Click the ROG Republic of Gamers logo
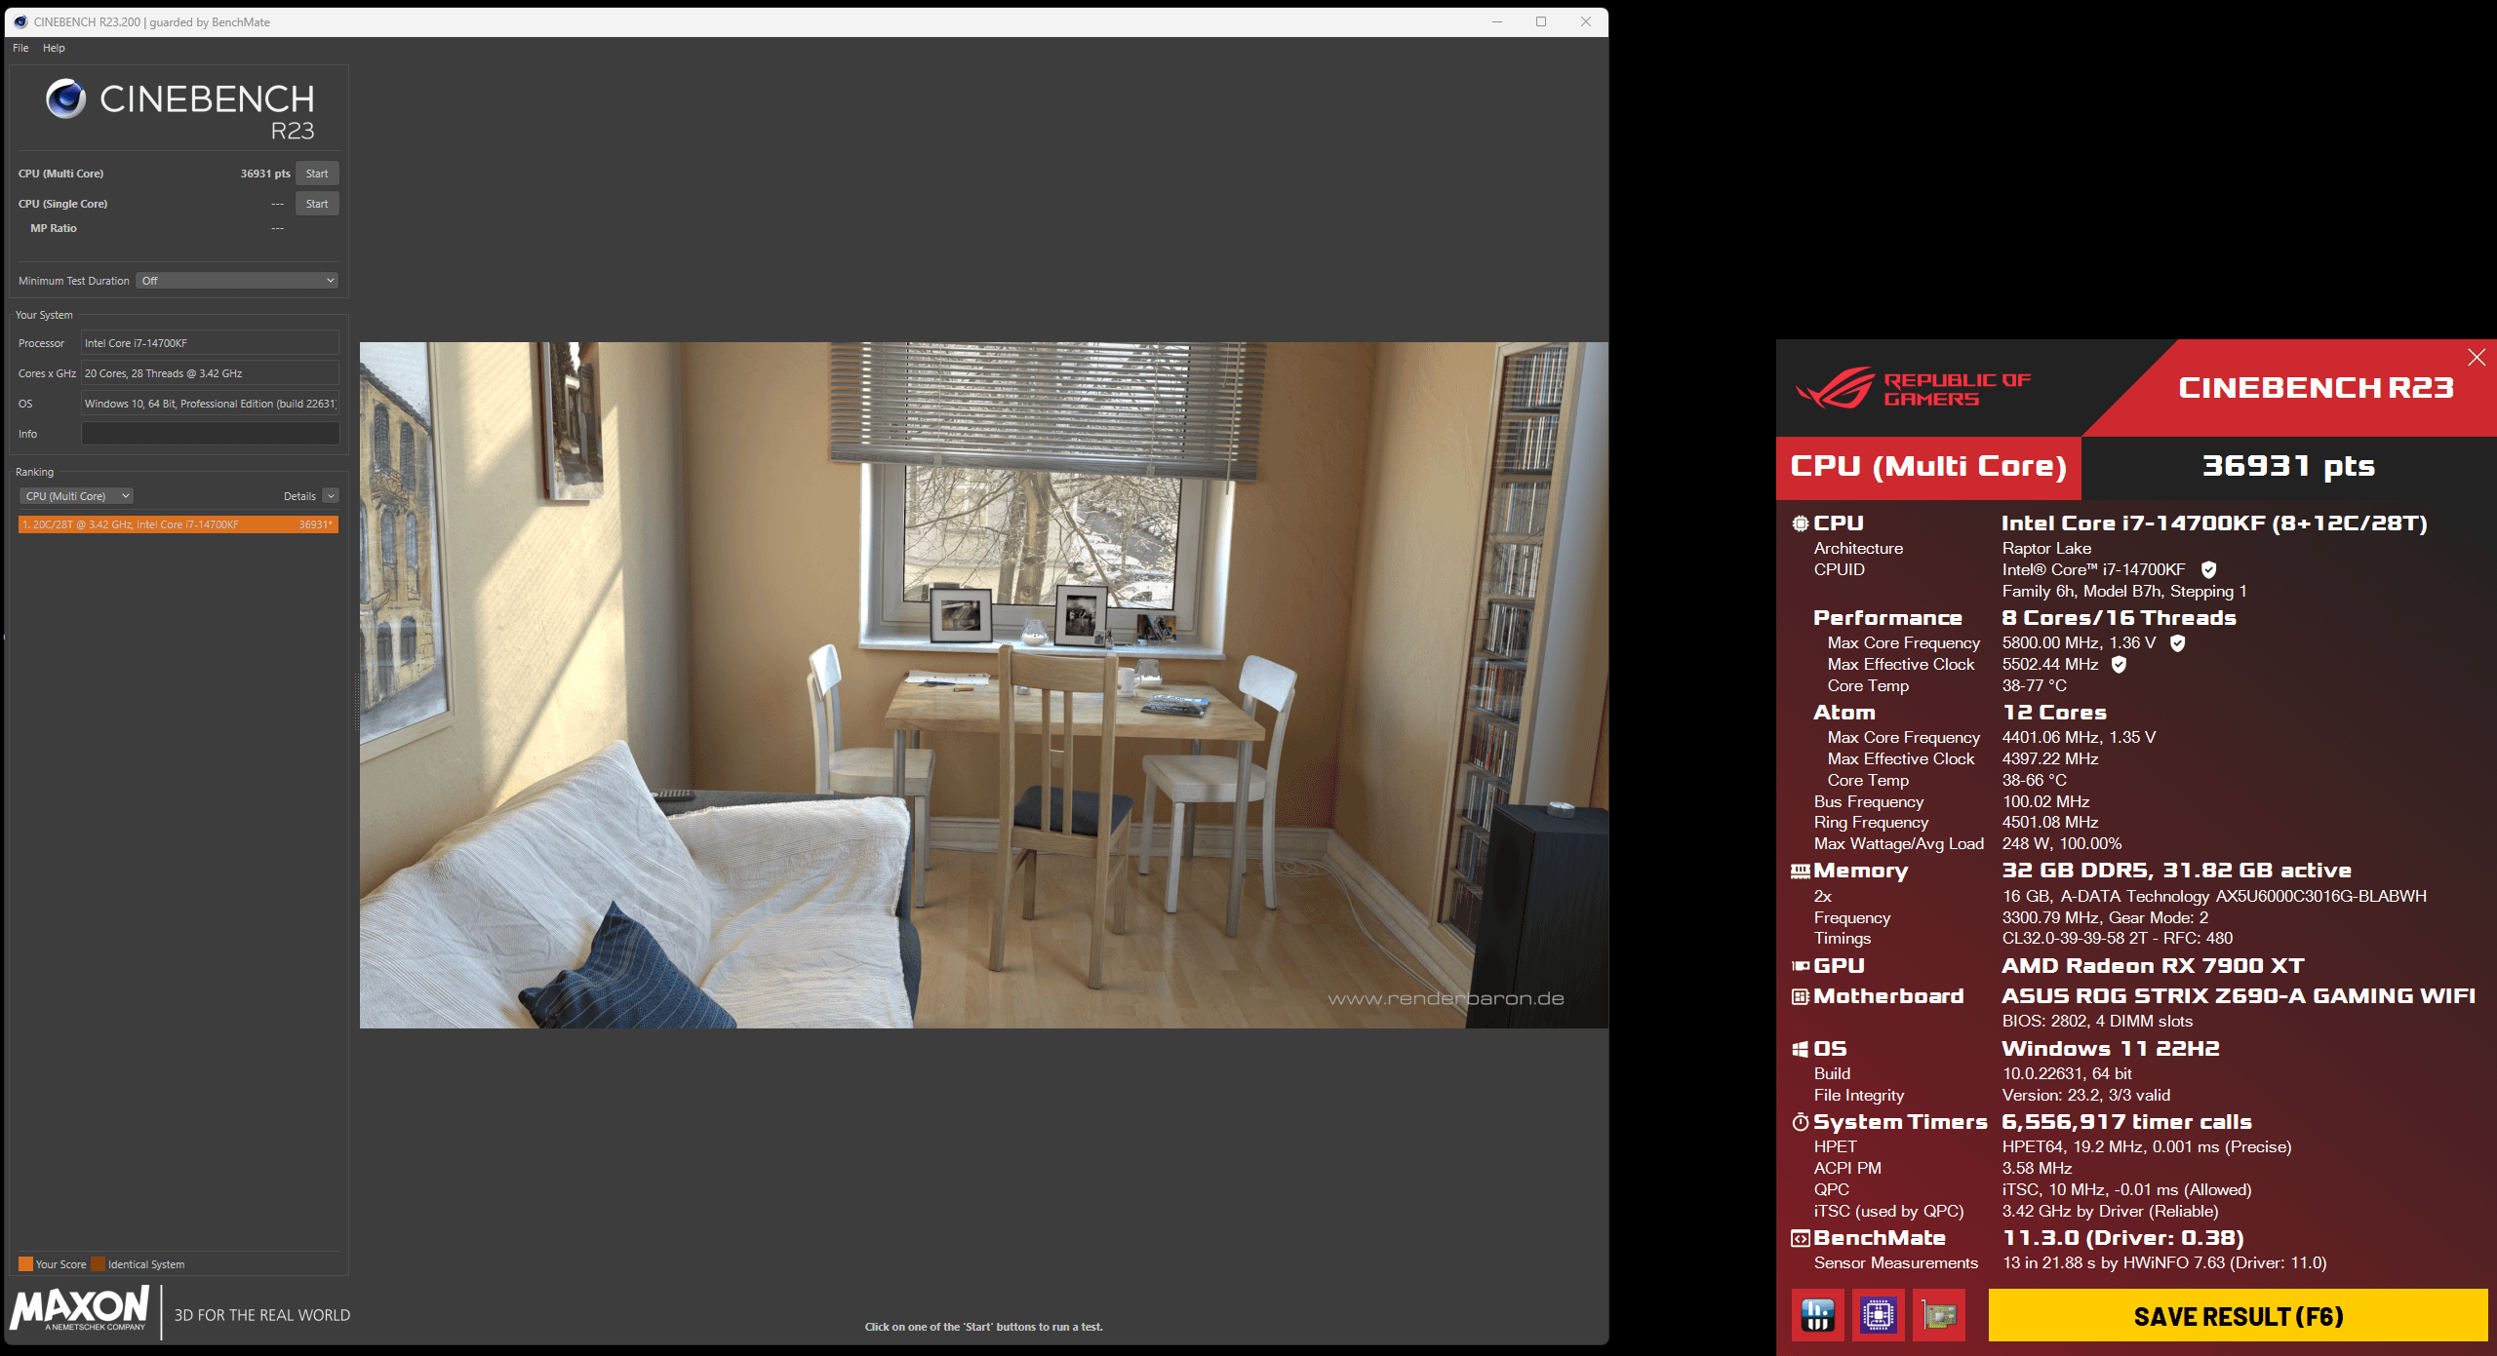 pyautogui.click(x=1913, y=389)
